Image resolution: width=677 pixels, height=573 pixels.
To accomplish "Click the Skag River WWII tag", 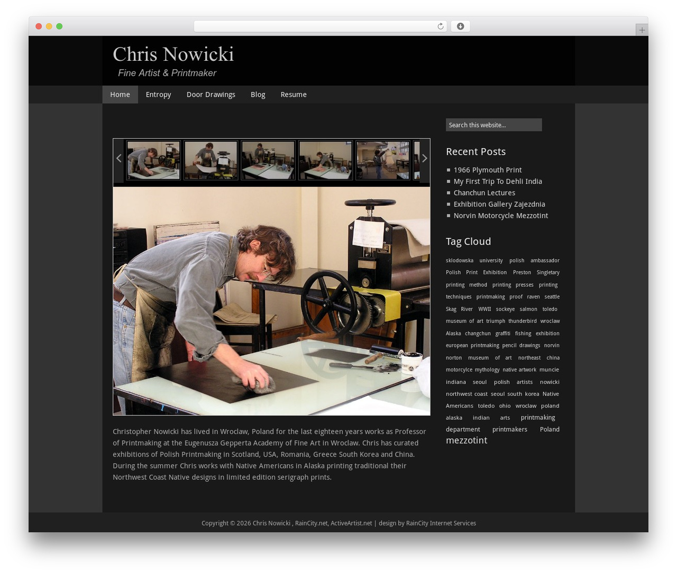I will point(469,309).
